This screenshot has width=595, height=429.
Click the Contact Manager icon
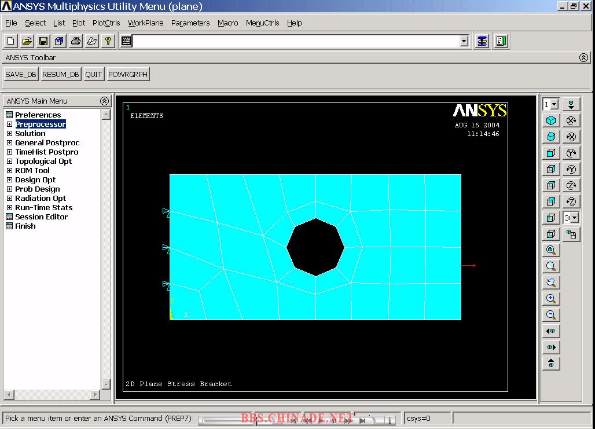[501, 41]
